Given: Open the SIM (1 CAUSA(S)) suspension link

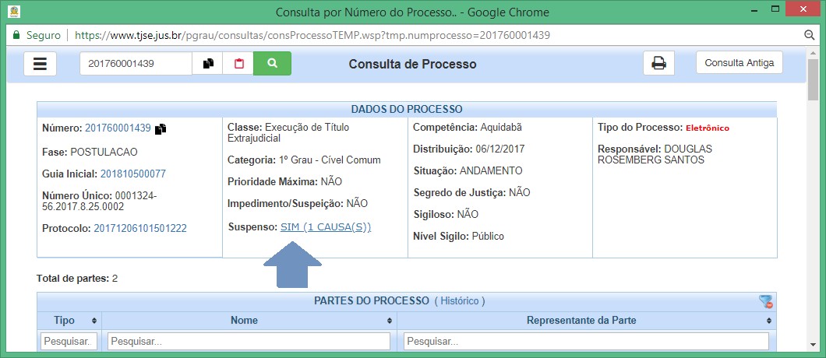Looking at the screenshot, I should coord(325,227).
